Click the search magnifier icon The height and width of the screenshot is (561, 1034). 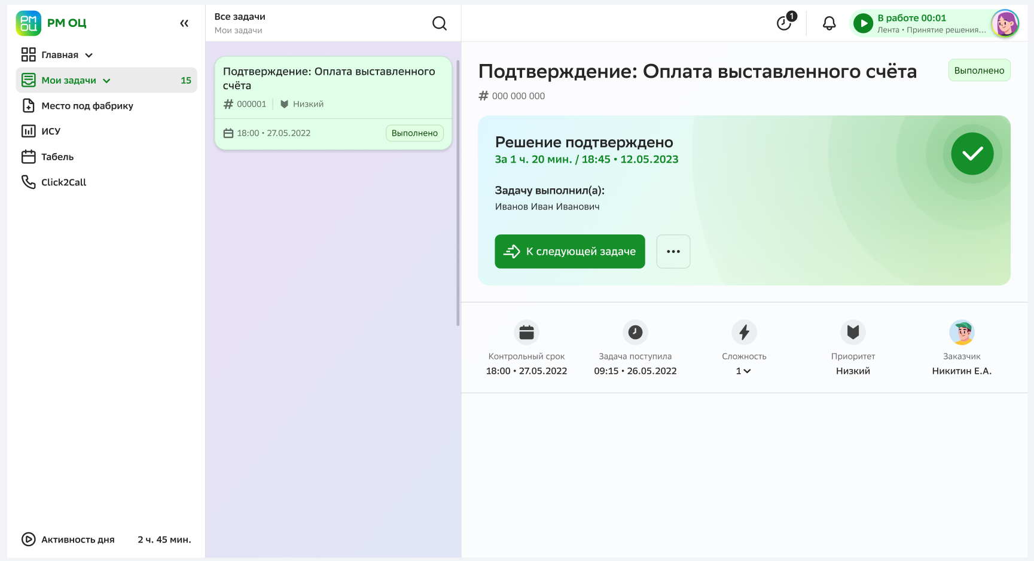440,23
